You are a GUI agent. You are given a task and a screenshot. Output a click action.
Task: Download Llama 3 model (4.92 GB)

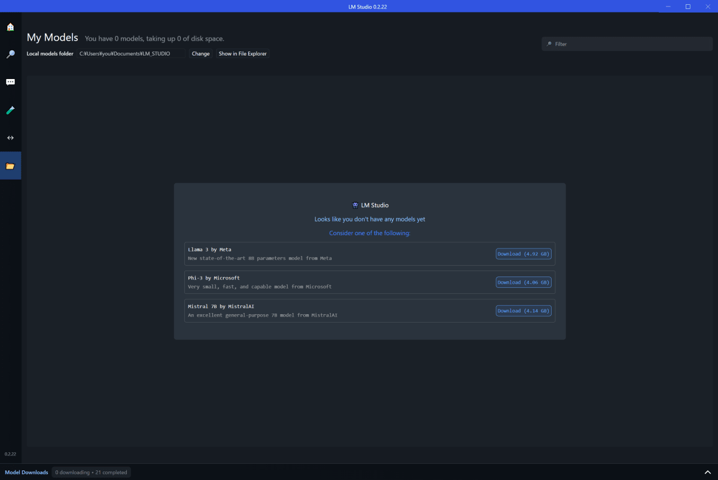[x=524, y=254]
